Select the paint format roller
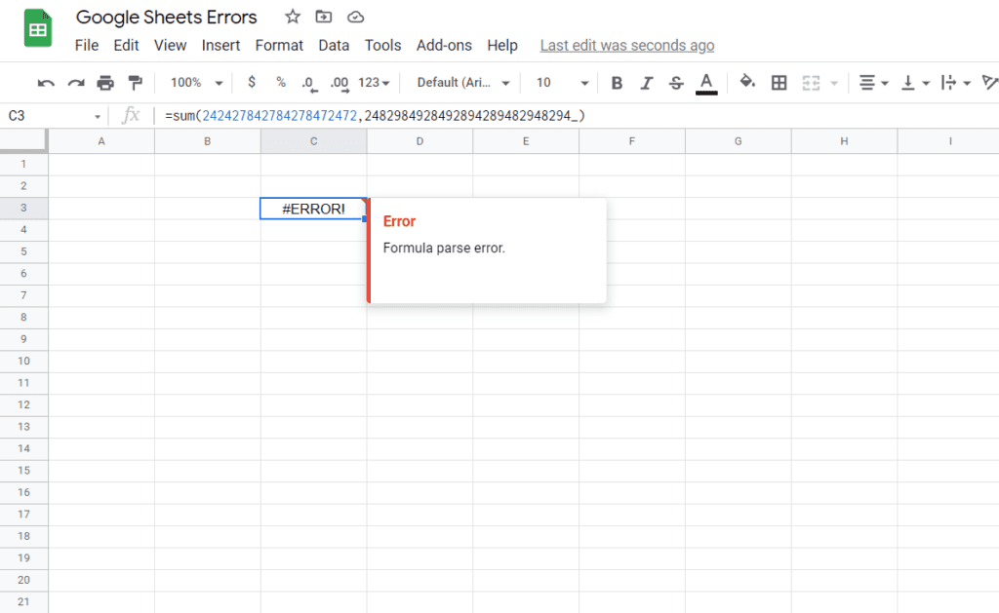This screenshot has width=999, height=613. [x=135, y=83]
